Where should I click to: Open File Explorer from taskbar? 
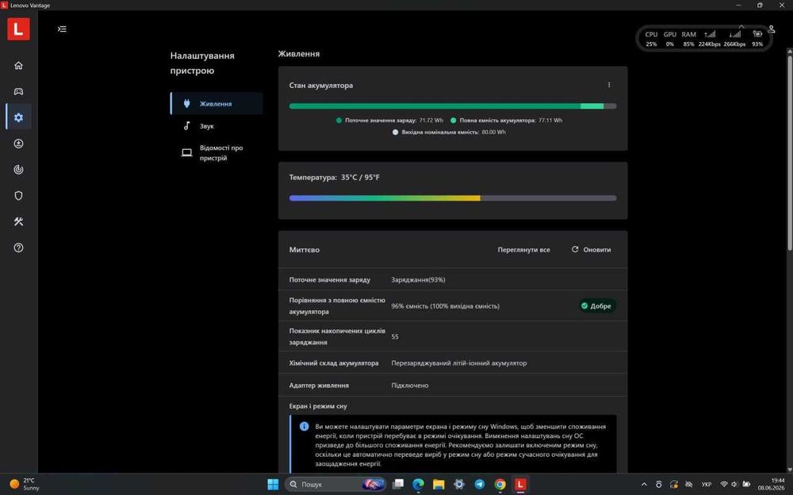click(439, 485)
